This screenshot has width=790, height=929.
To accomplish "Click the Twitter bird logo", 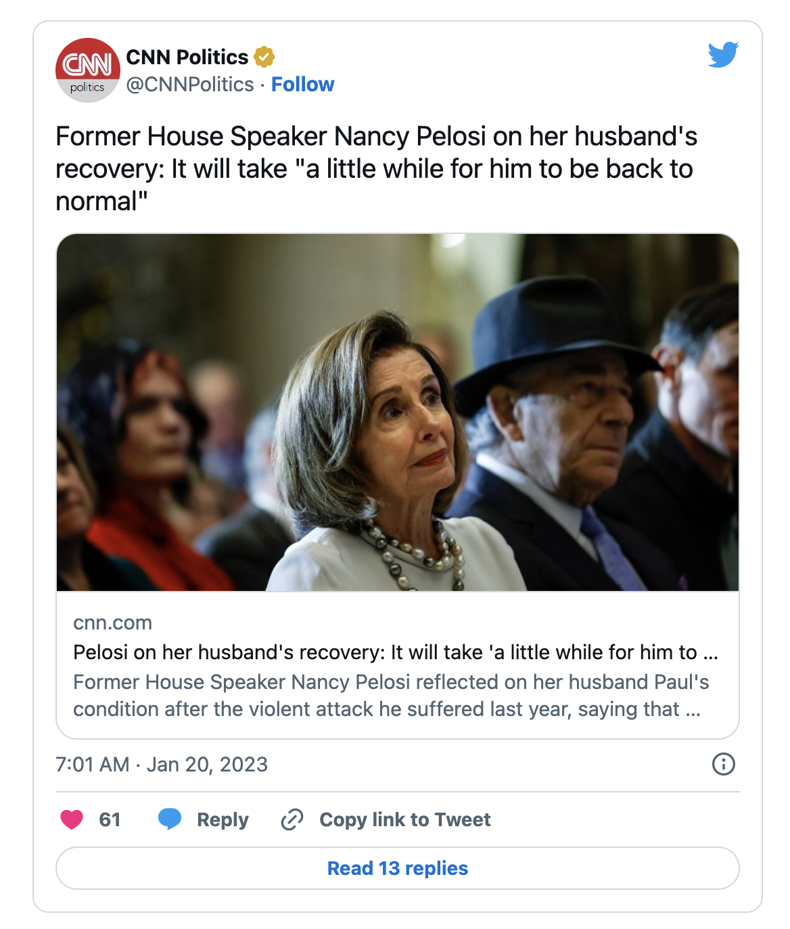I will click(x=723, y=55).
